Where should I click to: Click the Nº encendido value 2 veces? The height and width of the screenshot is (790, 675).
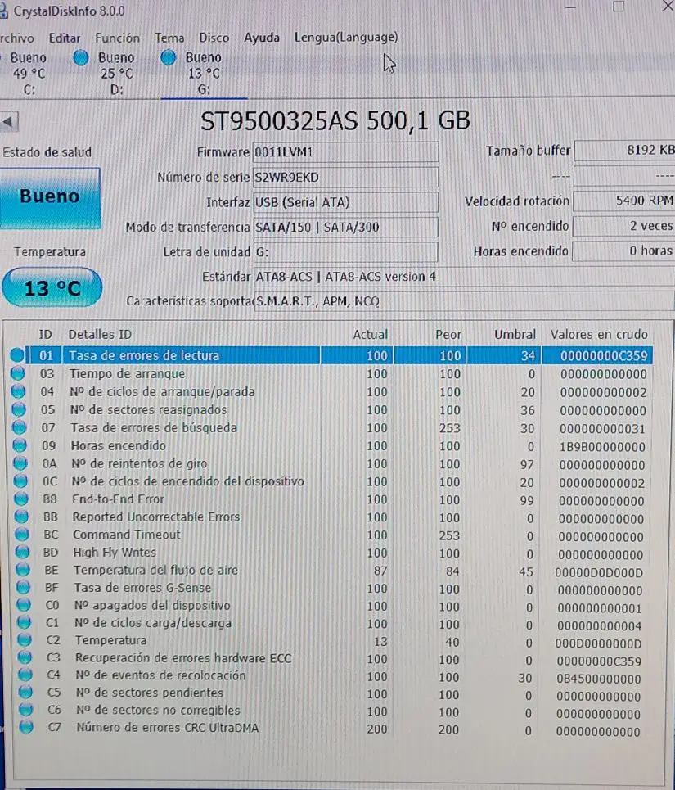tap(624, 226)
